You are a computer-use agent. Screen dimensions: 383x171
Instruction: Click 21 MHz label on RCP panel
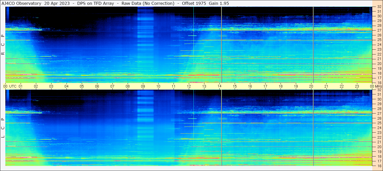click(379, 59)
